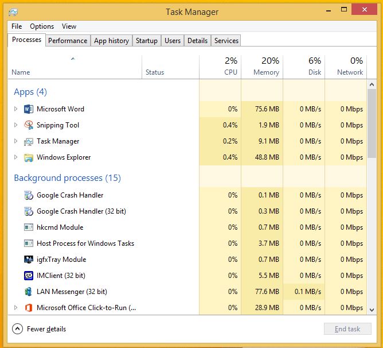Open the Options menu
The width and height of the screenshot is (383, 348).
coord(42,26)
